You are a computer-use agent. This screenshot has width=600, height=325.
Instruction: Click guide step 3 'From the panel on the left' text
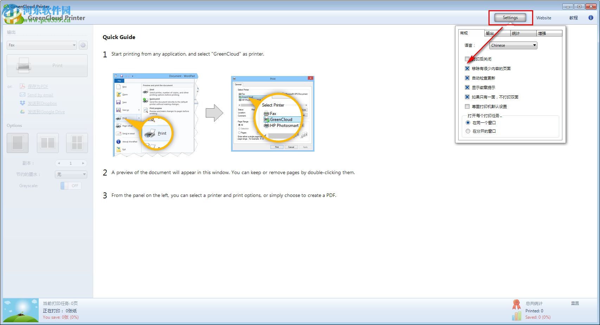224,195
